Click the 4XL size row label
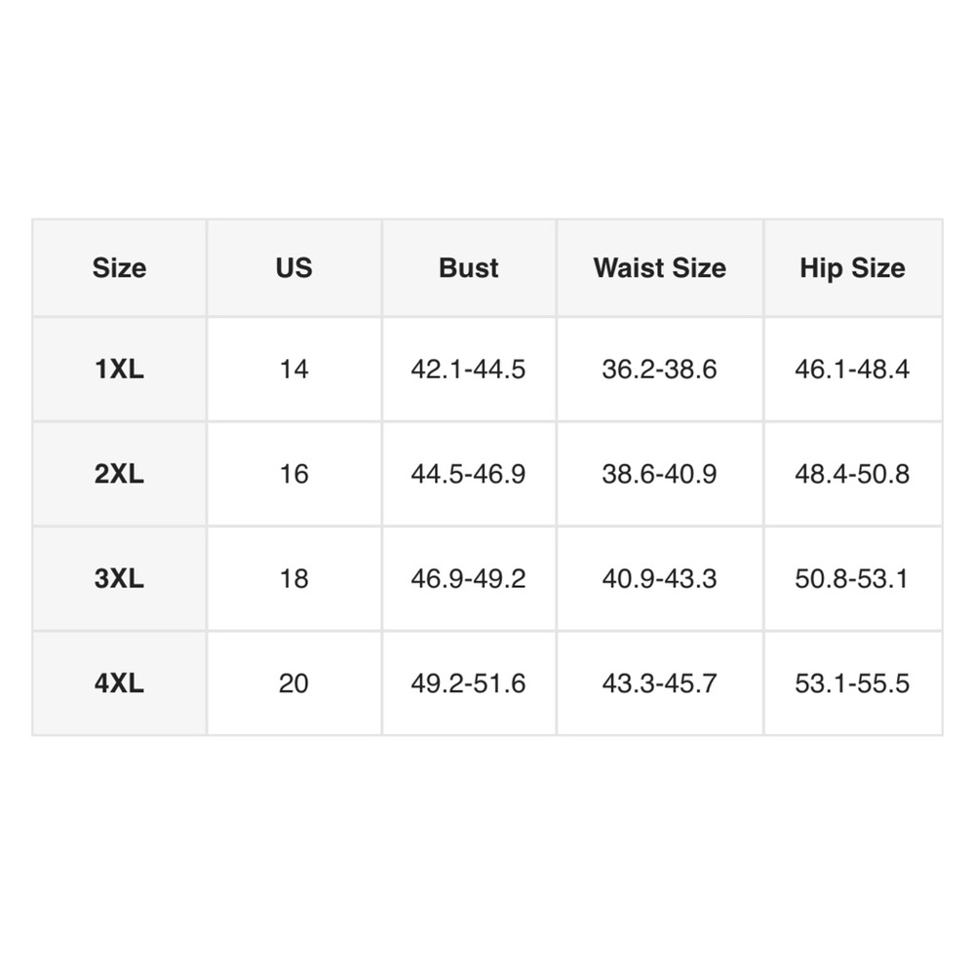Image resolution: width=975 pixels, height=975 pixels. (119, 683)
